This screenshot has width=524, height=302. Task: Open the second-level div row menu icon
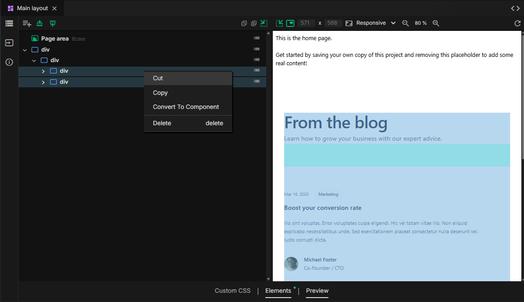256,60
